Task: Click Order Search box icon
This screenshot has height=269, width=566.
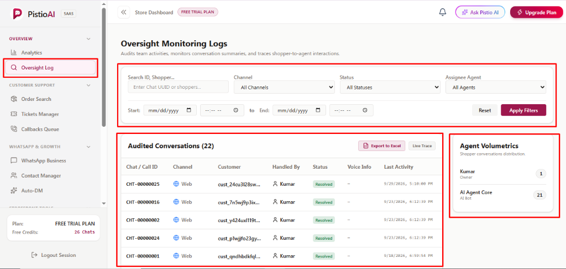Action: 14,99
